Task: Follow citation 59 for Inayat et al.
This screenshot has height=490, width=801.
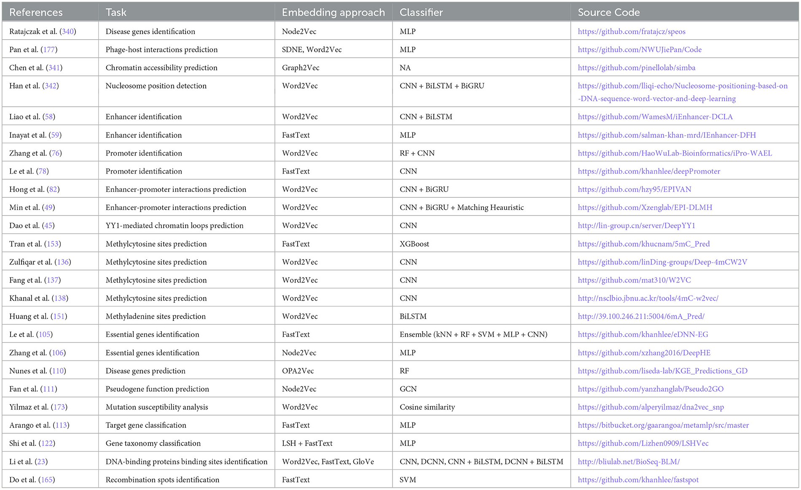Action: click(x=55, y=135)
